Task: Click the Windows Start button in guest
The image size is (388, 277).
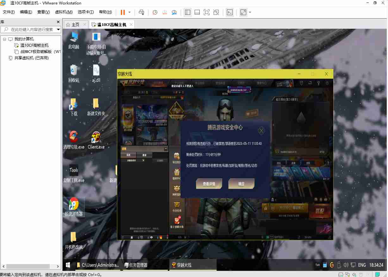Action: pyautogui.click(x=68, y=265)
